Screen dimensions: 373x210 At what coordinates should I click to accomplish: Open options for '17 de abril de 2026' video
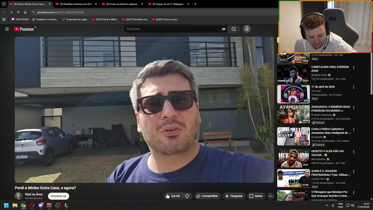pos(354,87)
